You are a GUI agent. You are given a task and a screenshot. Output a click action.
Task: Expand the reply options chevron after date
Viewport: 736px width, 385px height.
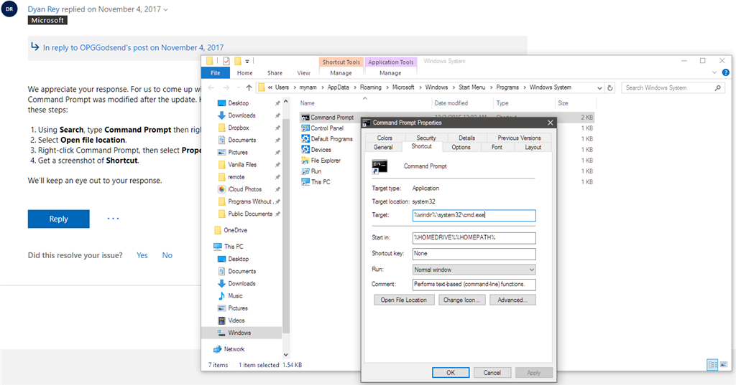click(x=165, y=10)
